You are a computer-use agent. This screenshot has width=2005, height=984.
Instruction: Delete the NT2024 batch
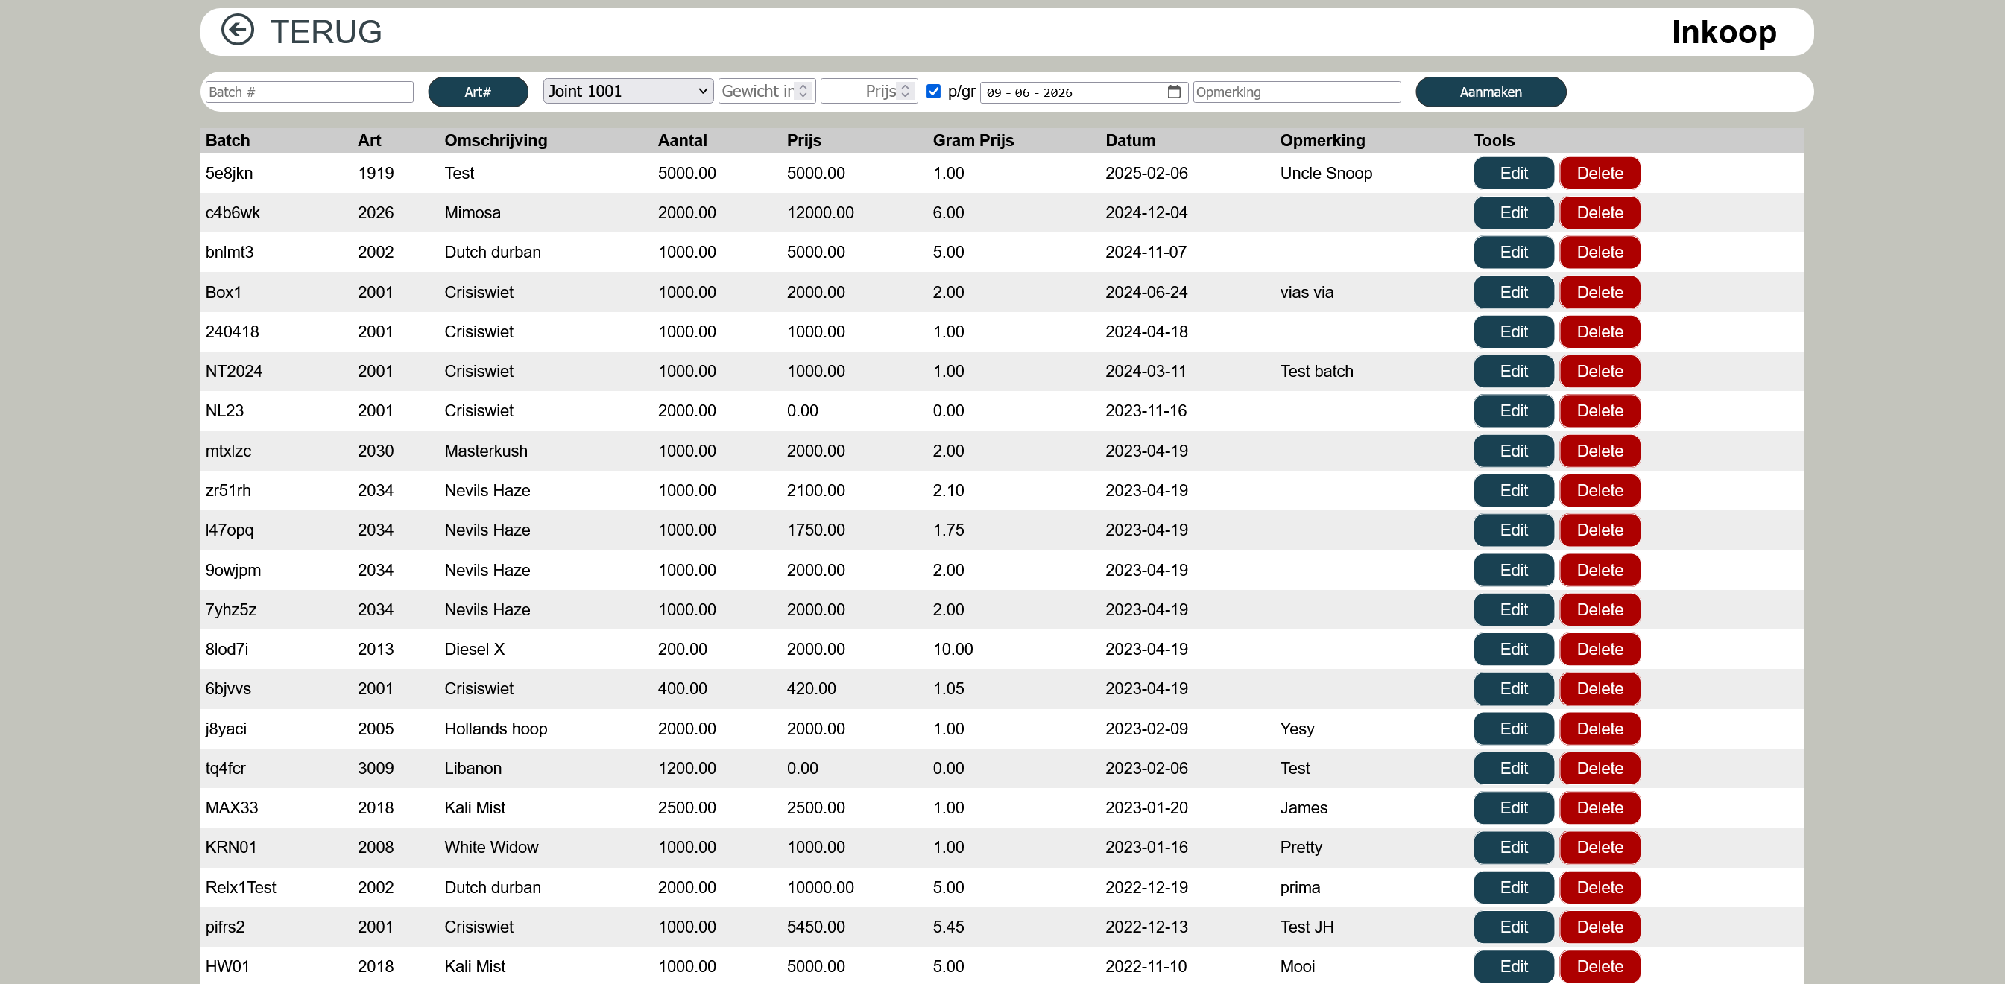[x=1600, y=371]
